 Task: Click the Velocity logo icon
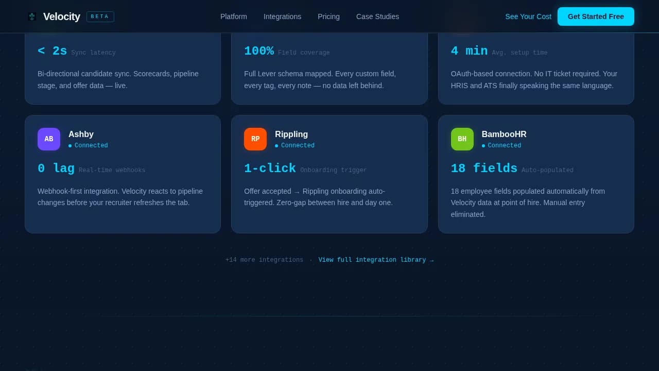click(x=32, y=16)
